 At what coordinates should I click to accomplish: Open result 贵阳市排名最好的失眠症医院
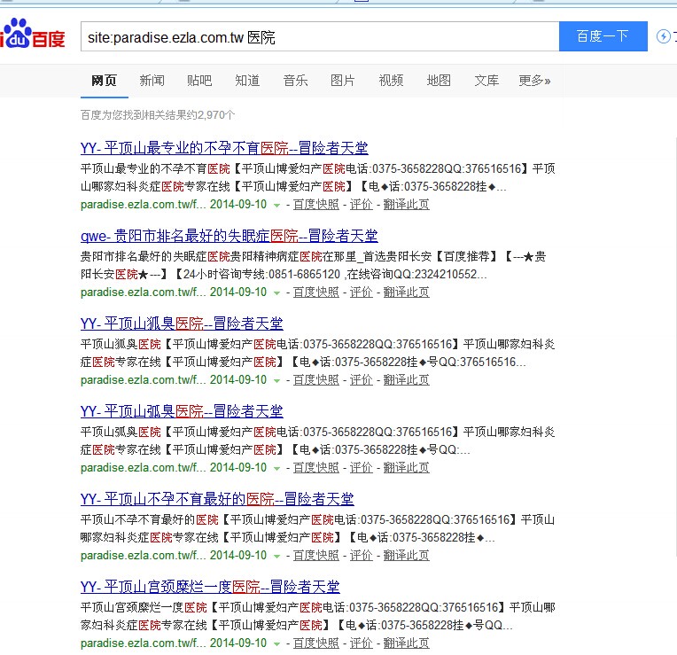tap(229, 236)
